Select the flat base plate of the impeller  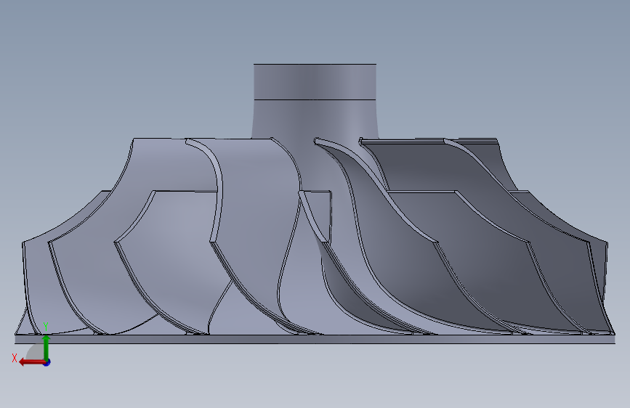pos(315,339)
